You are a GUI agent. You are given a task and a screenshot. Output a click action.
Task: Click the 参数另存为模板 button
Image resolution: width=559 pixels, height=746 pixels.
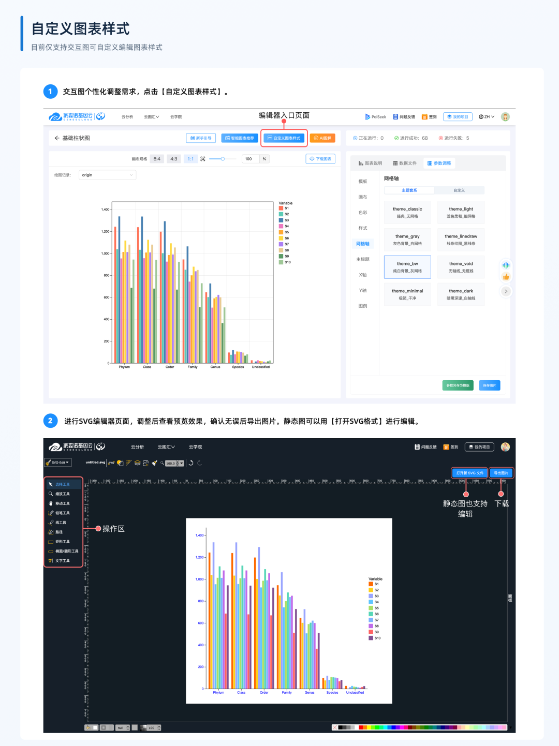coord(458,385)
